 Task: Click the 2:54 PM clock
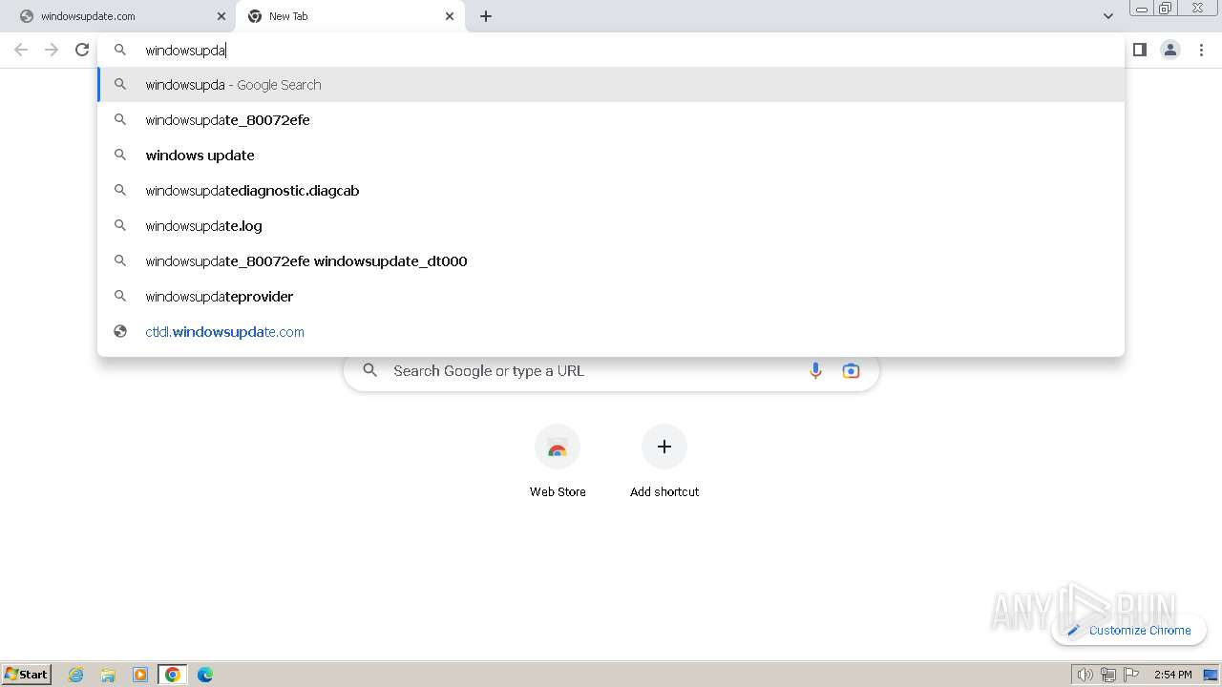1173,675
